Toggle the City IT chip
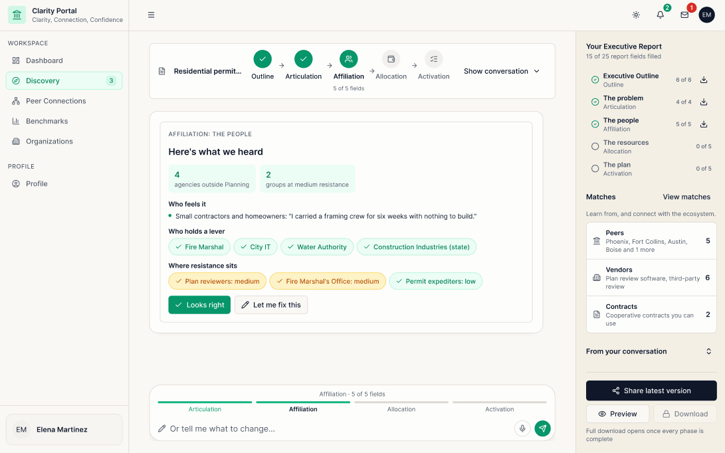 [x=256, y=247]
